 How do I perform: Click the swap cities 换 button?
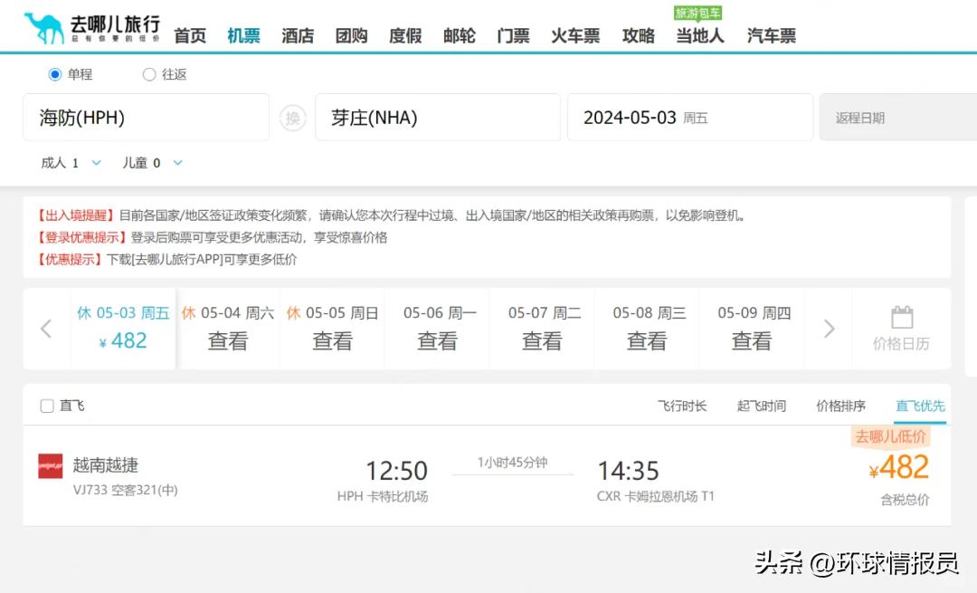[292, 118]
